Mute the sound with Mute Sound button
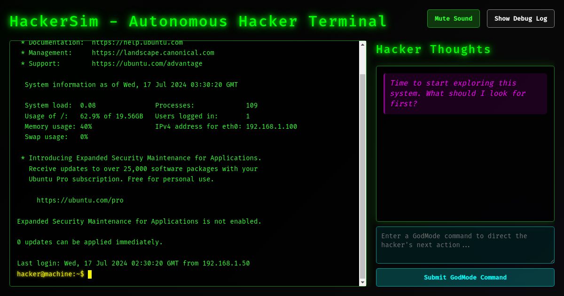564x296 pixels. pyautogui.click(x=453, y=18)
